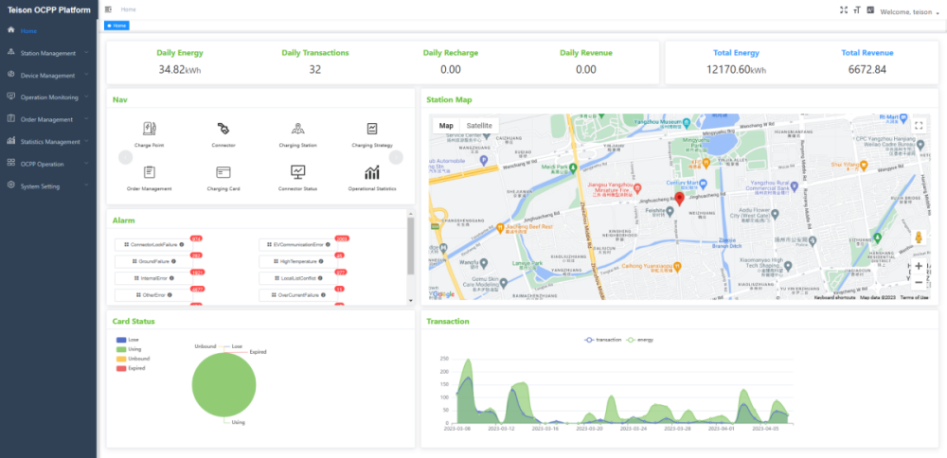The width and height of the screenshot is (947, 458).
Task: Open Charging Station shortcut icon
Action: [x=297, y=129]
